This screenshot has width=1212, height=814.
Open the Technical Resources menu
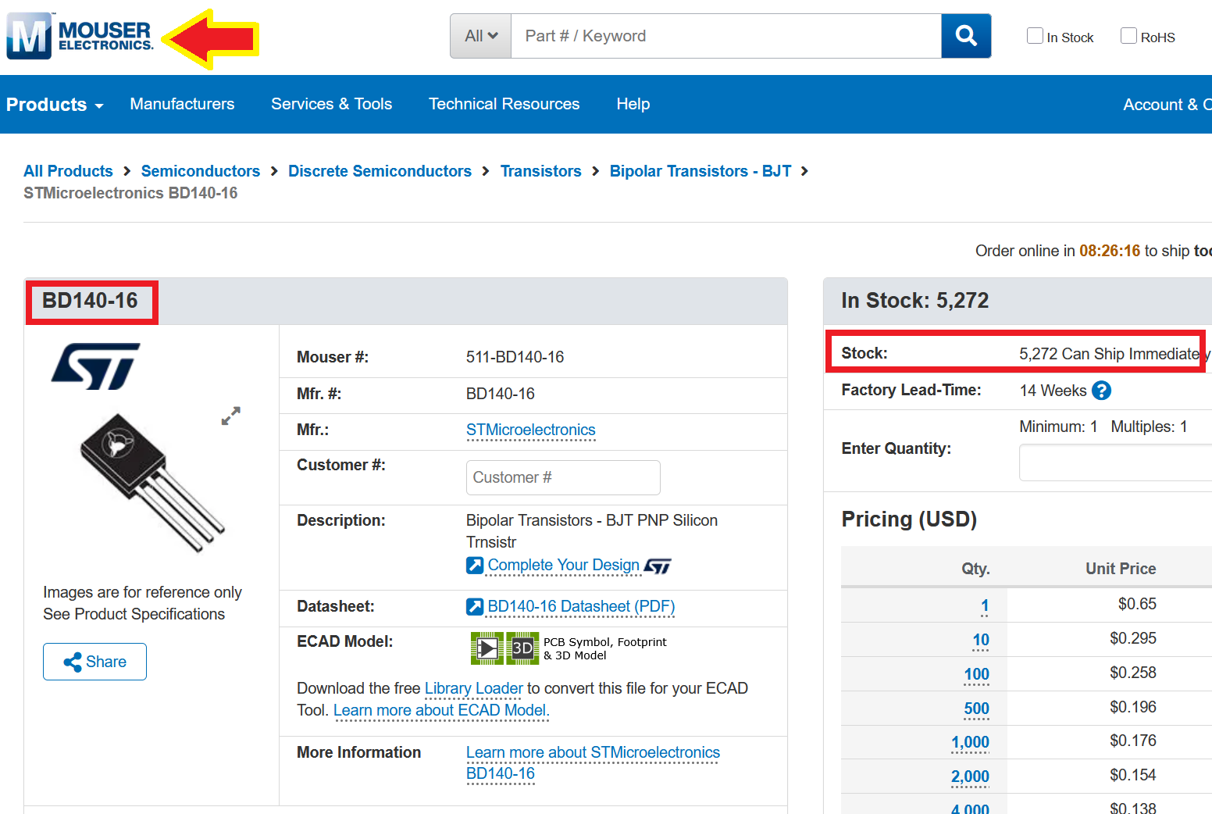tap(504, 104)
